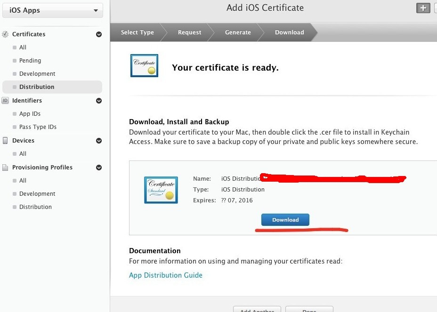Click the Identifiers ID badge icon
The image size is (437, 312).
pyautogui.click(x=5, y=100)
